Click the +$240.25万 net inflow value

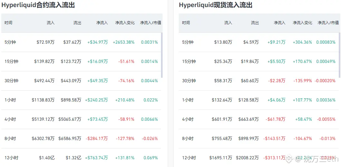pyautogui.click(x=96, y=100)
